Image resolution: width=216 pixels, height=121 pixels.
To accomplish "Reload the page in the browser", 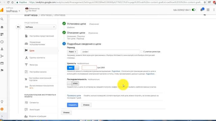I will 8,2.
